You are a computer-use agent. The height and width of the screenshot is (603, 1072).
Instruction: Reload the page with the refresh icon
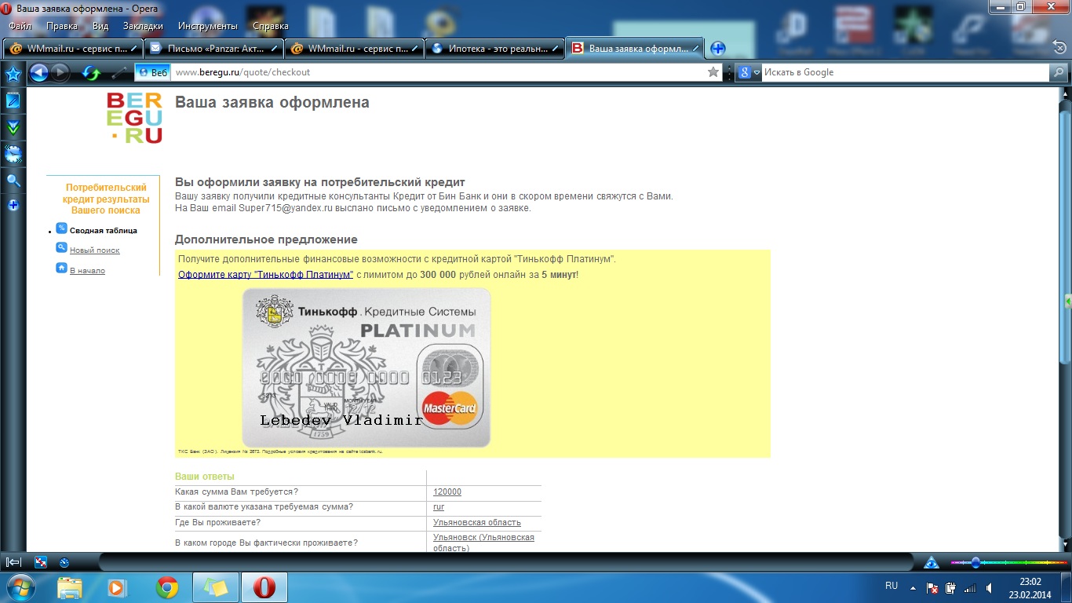(92, 73)
